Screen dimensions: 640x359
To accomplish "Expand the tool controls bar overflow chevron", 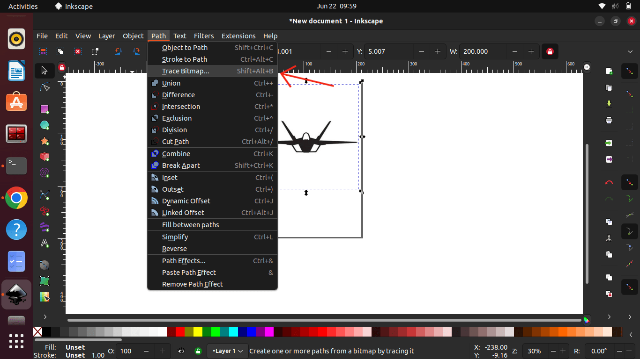I will click(x=630, y=51).
